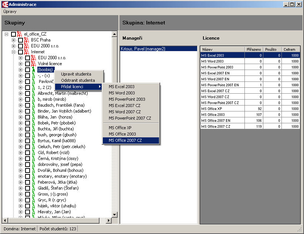Click the student icon of Cízl, Robert
Image resolution: width=304 pixels, height=234 pixels.
(33, 153)
